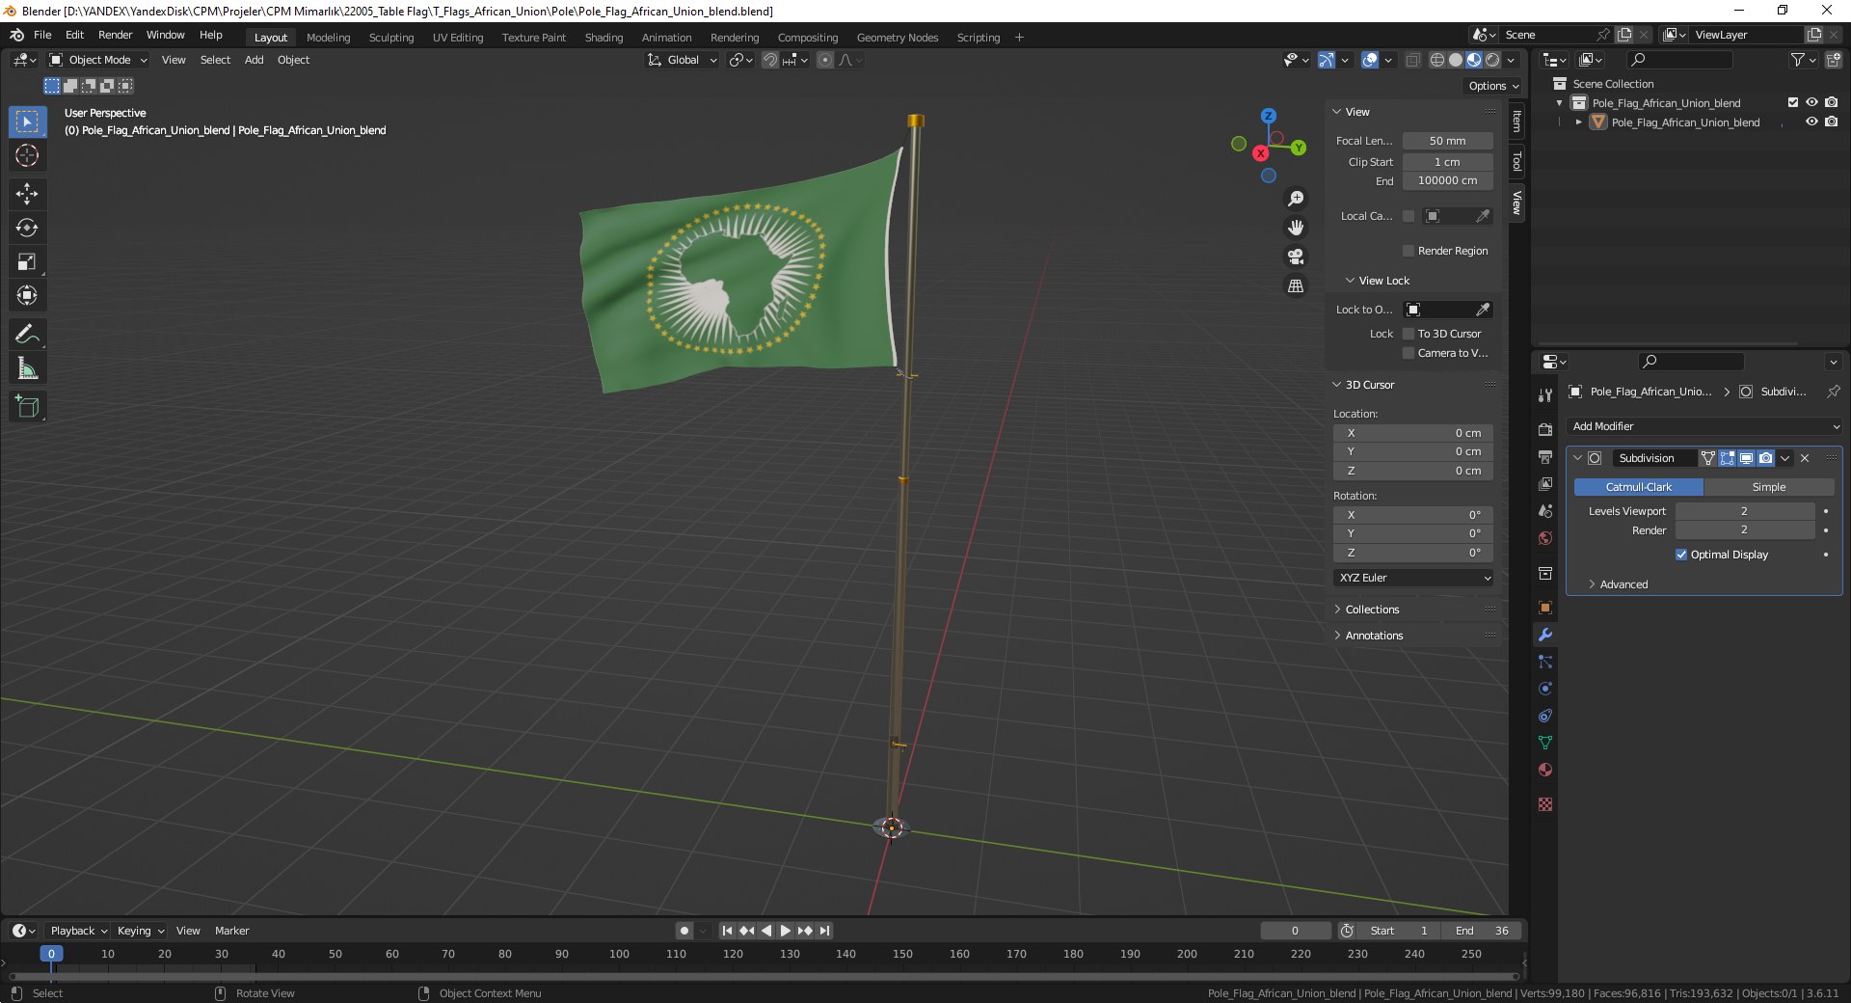The image size is (1851, 1003).
Task: Collapse the 3D Cursor panel
Action: click(x=1369, y=385)
